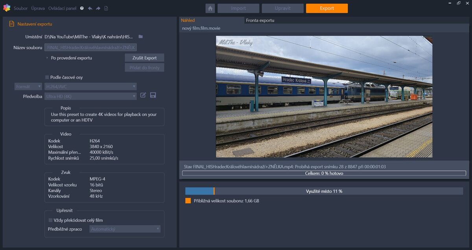Undo the last action
The width and height of the screenshot is (472, 250).
click(x=90, y=8)
